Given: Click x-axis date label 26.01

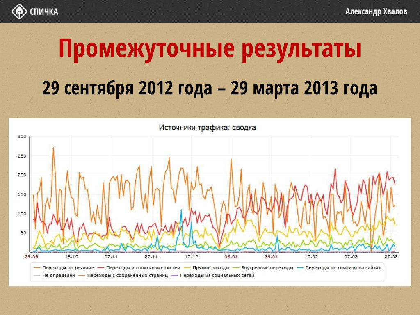Looking at the screenshot, I should click(x=271, y=257).
